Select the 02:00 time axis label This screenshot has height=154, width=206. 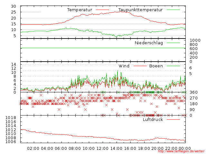click(x=33, y=148)
